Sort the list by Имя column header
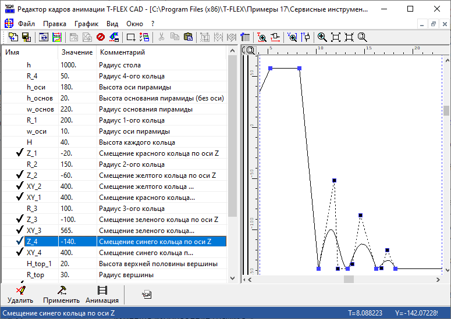451x319 pixels. click(x=29, y=52)
